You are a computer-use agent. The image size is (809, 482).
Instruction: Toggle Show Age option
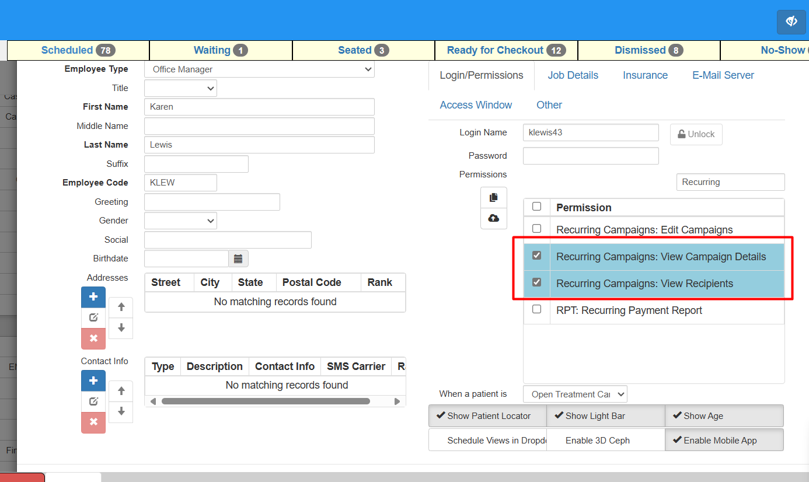tap(724, 416)
